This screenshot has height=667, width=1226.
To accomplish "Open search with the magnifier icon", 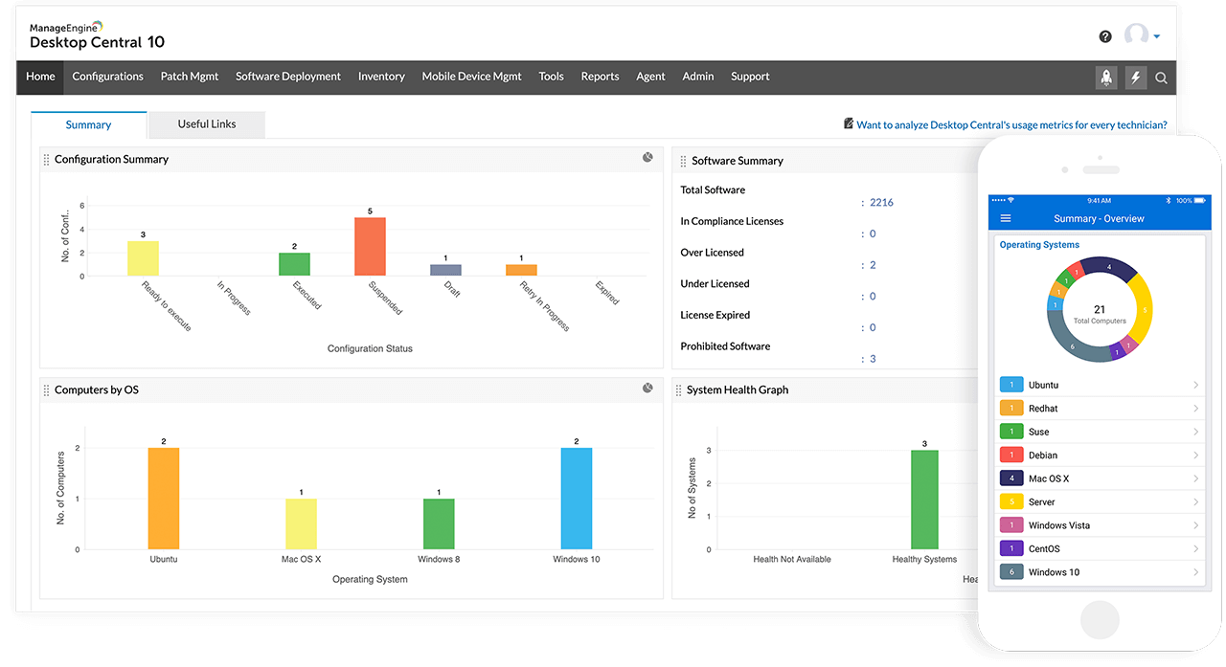I will (x=1161, y=78).
